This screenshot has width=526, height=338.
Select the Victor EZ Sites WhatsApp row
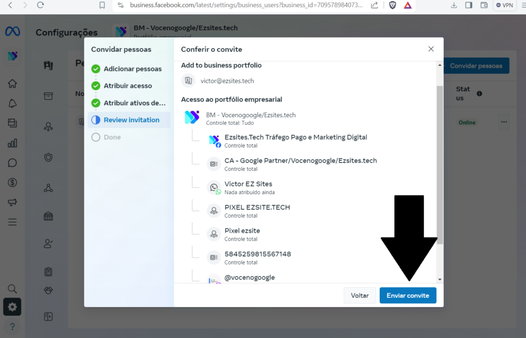pyautogui.click(x=241, y=188)
